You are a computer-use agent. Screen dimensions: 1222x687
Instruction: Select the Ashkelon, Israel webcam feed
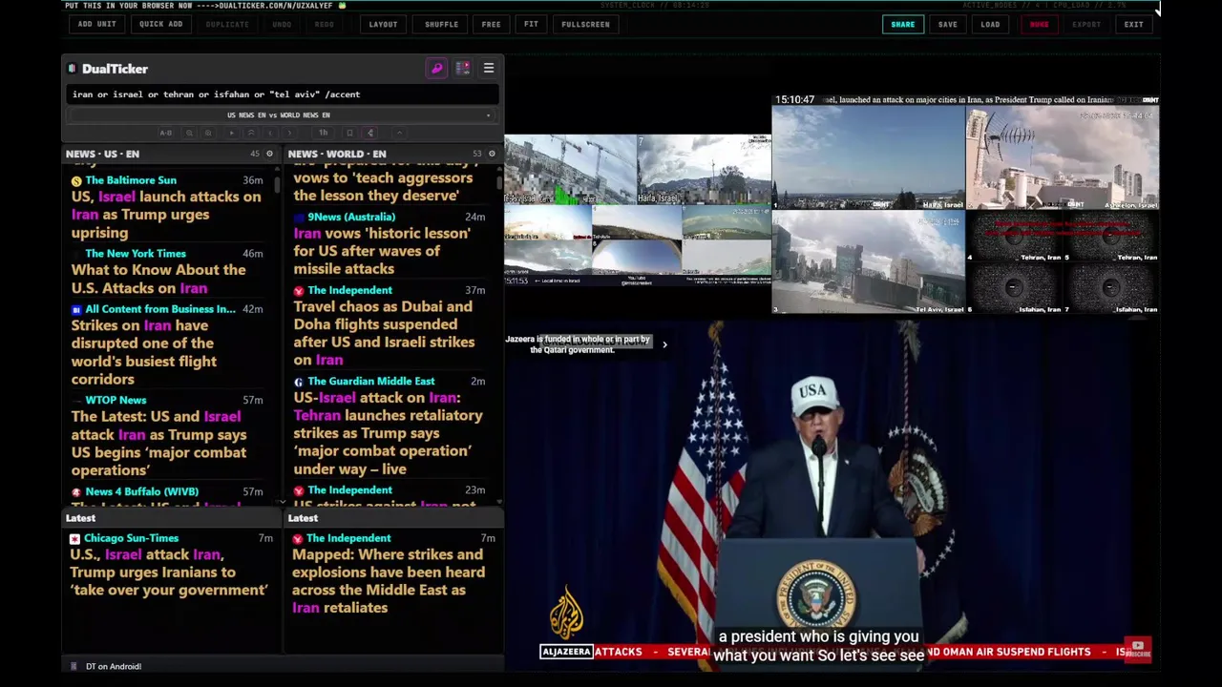pos(1062,157)
